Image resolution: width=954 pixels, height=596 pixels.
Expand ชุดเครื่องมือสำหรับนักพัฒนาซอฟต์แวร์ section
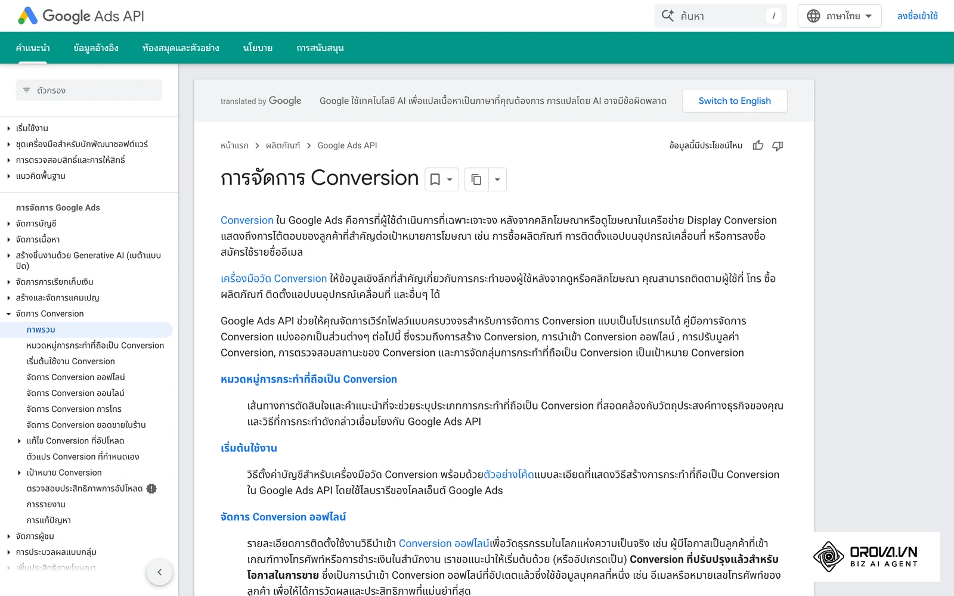pyautogui.click(x=8, y=144)
